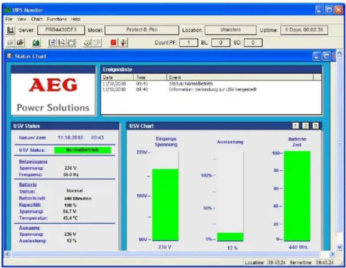Switch USV Chart to page 1

point(296,126)
